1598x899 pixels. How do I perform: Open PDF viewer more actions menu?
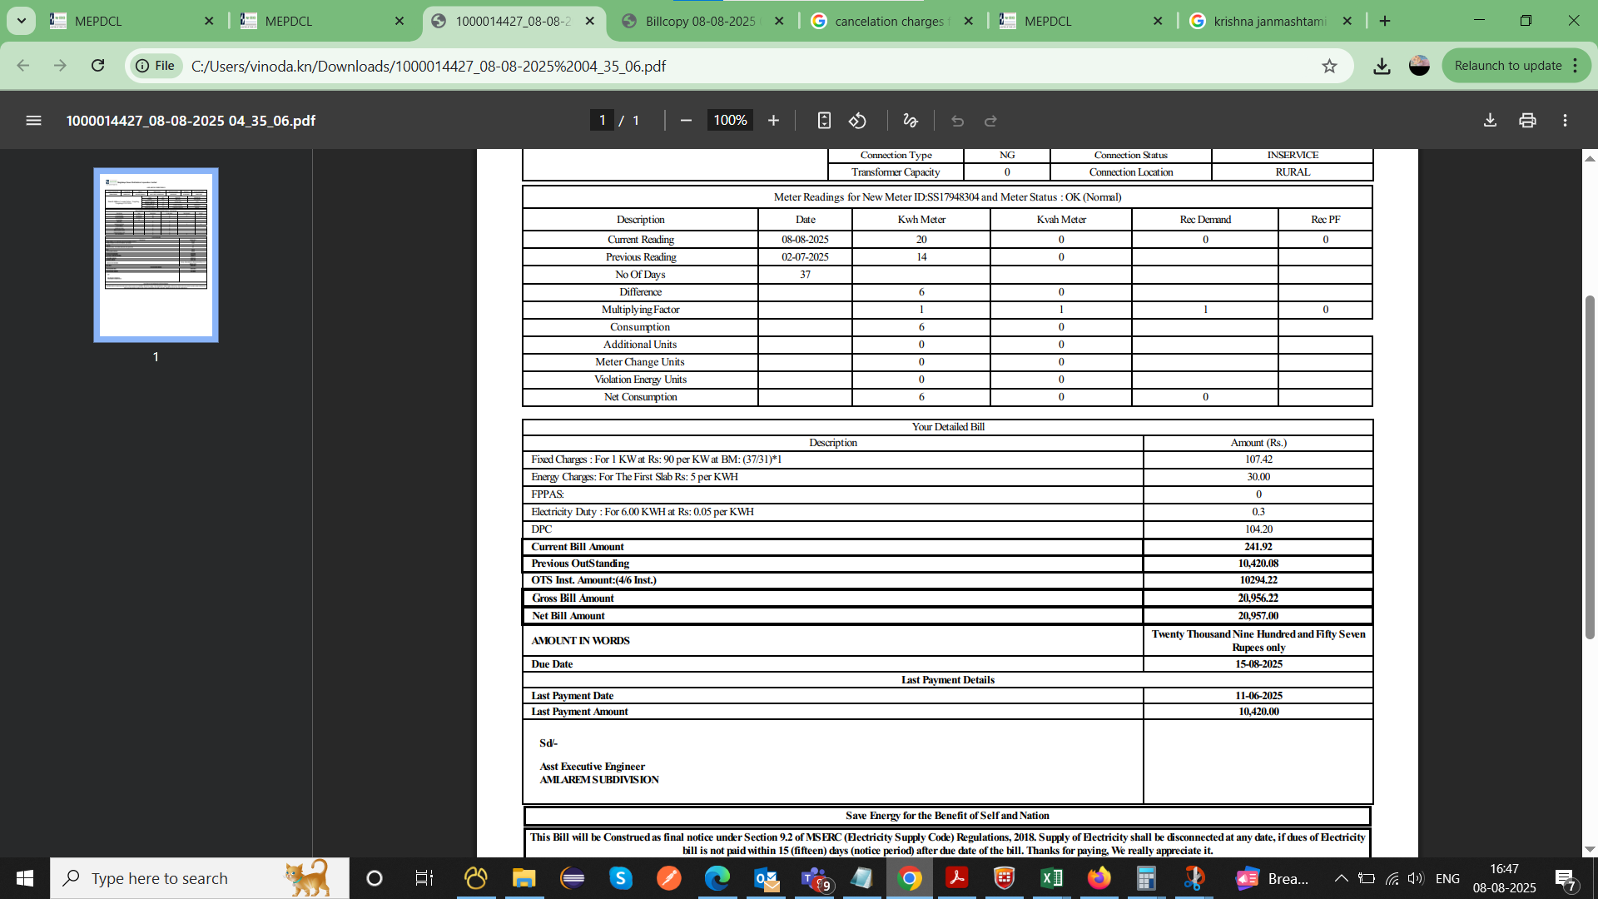tap(1565, 121)
